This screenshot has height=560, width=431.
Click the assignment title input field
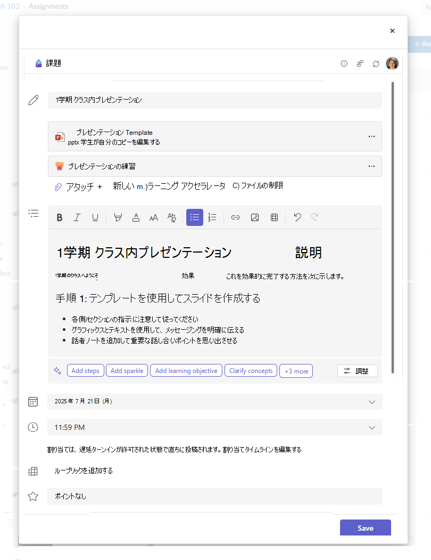point(215,100)
